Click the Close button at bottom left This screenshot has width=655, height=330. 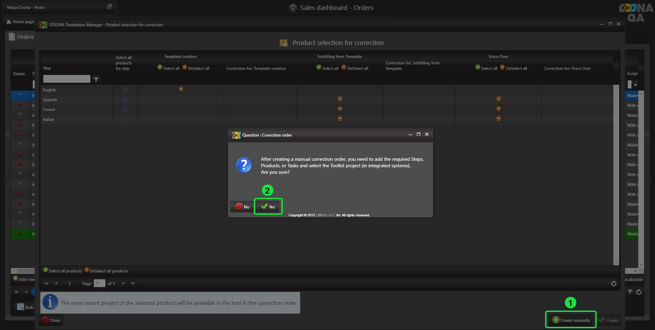[51, 320]
